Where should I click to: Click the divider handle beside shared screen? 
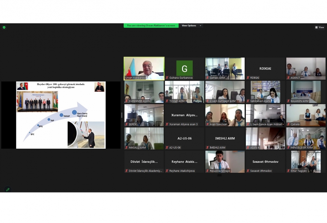coord(122,115)
